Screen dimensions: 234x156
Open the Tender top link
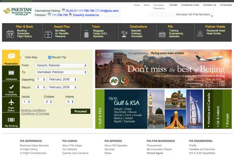(x=173, y=5)
